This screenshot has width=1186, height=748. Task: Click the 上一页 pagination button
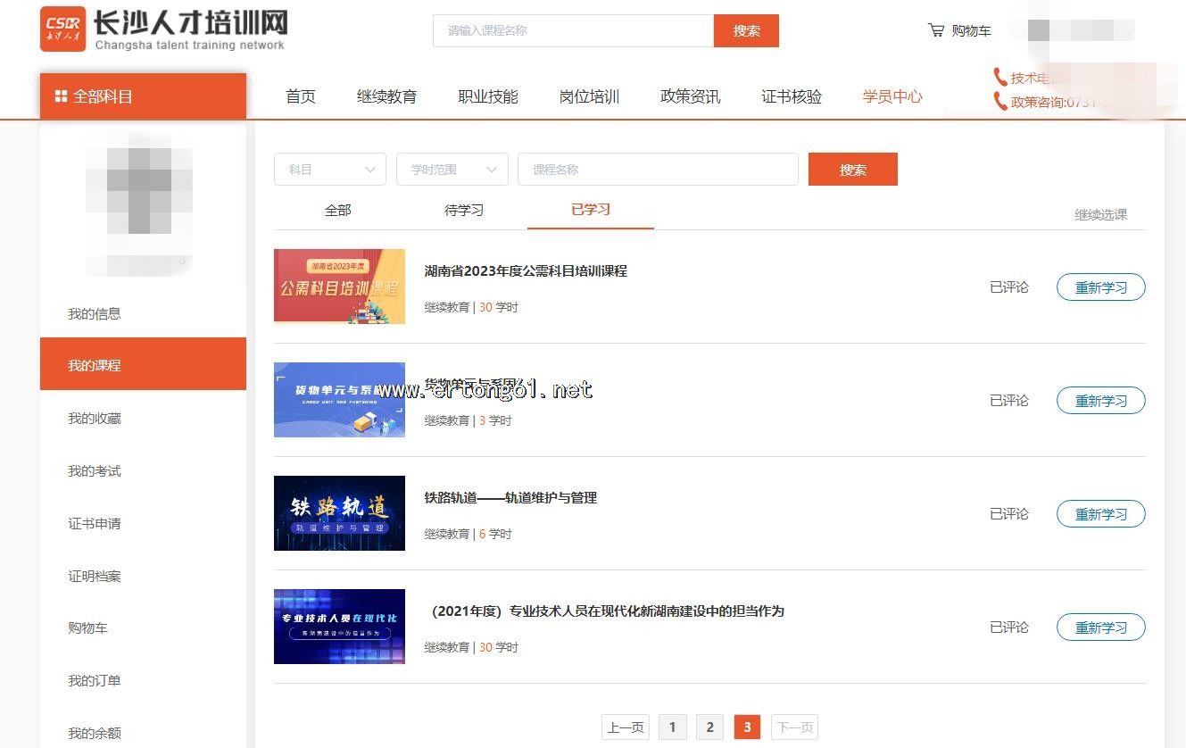click(626, 727)
